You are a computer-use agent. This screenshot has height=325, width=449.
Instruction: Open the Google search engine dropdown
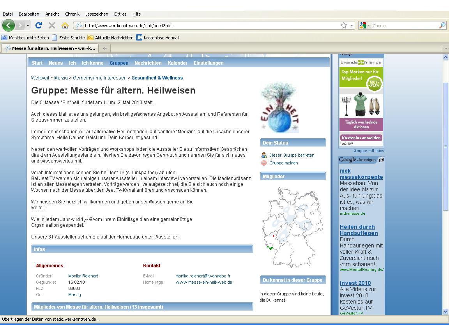(365, 25)
